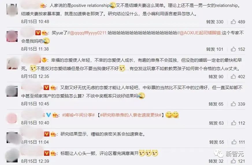Like the comment showing 112 likes
This screenshot has height=165, width=252.
tap(234, 123)
